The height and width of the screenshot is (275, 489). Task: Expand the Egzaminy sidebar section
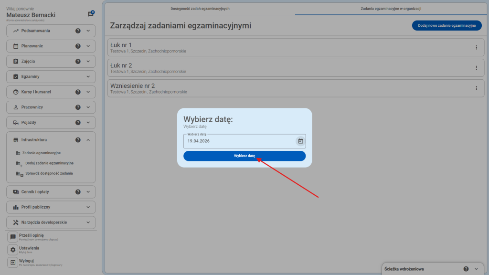tap(88, 77)
